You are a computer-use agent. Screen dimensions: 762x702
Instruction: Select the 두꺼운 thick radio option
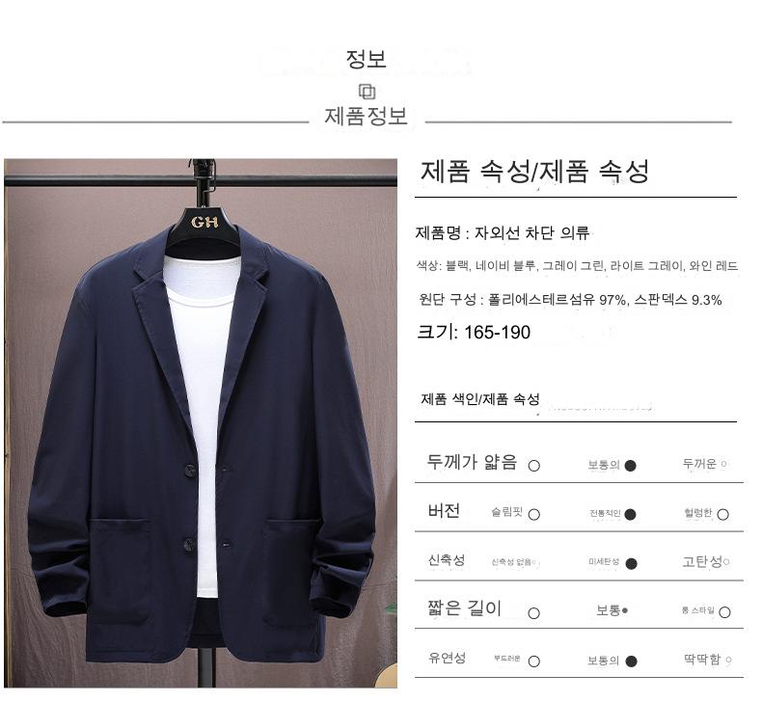(723, 465)
